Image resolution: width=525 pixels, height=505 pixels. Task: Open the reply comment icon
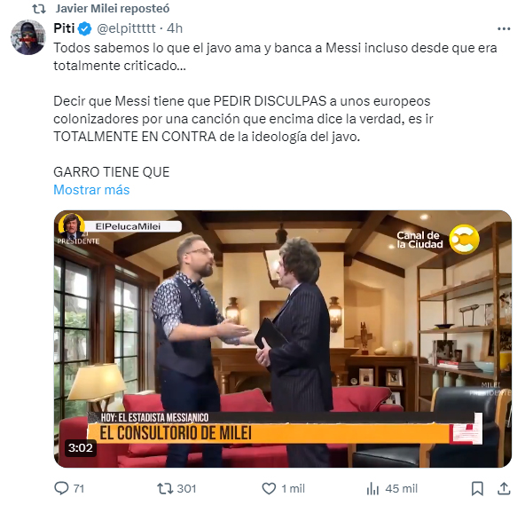(x=61, y=488)
